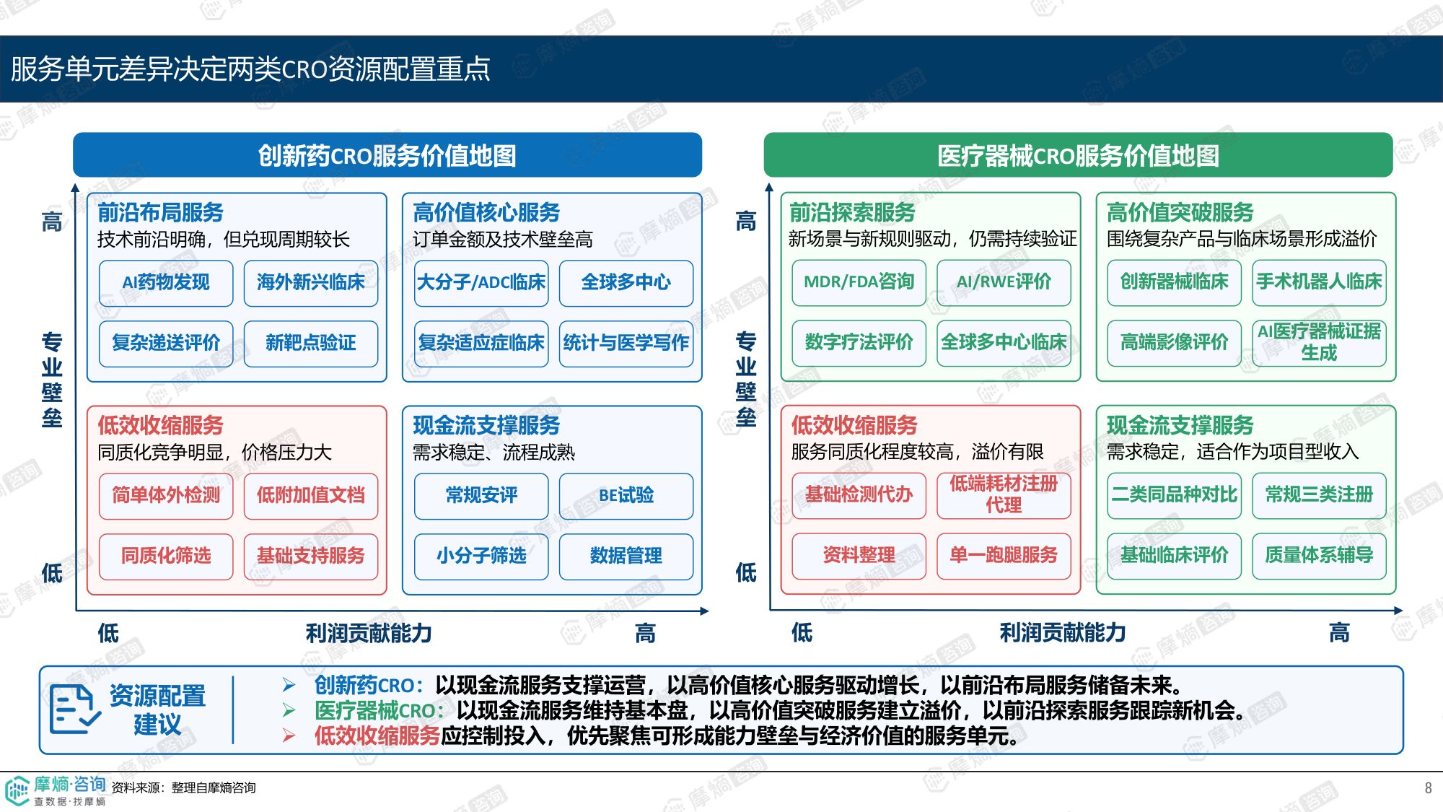Select the 同质化筛选 box
Viewport: 1443px width, 812px height.
[166, 556]
